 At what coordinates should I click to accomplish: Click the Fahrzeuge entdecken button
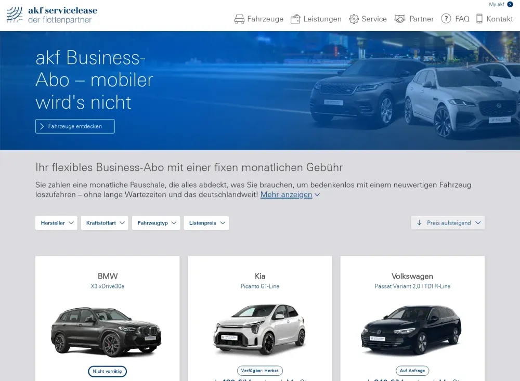tap(75, 126)
